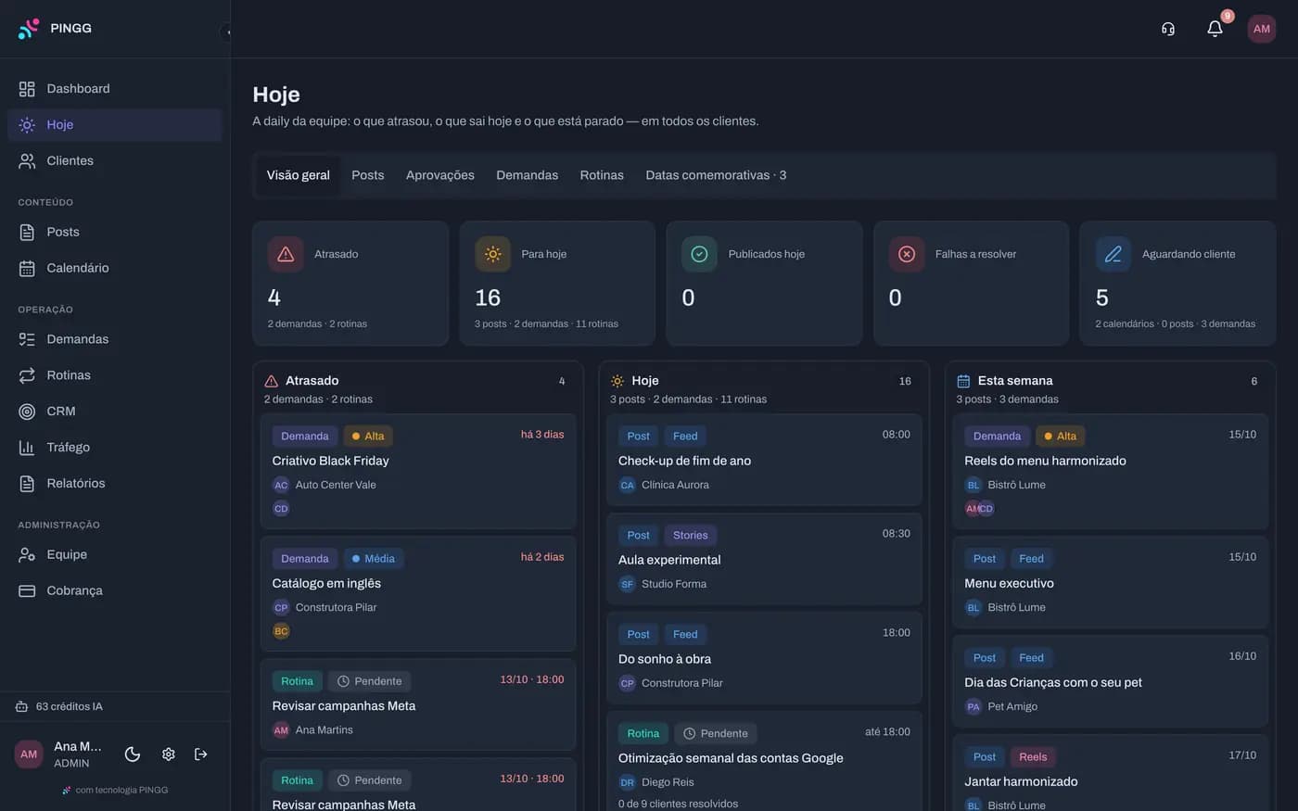Open the Menu executivo post card
This screenshot has width=1298, height=811.
[1110, 582]
